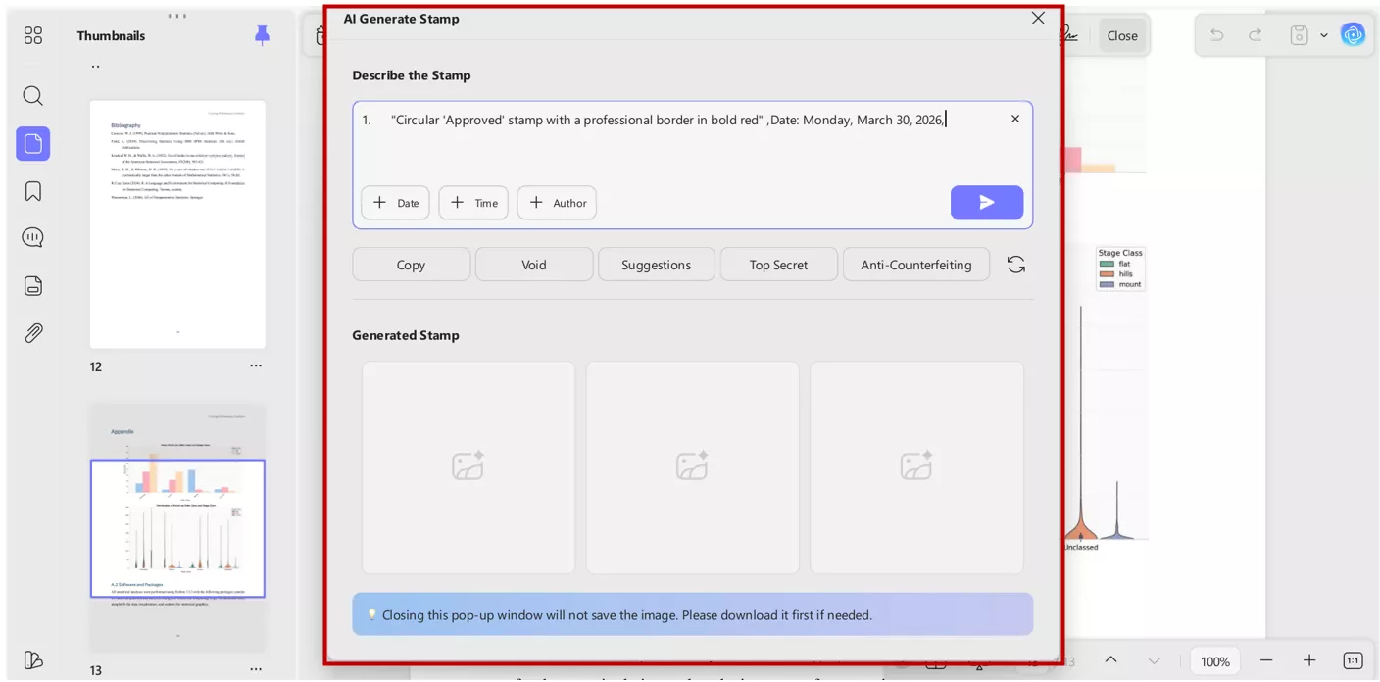Open the tools grid icon in sidebar
The height and width of the screenshot is (682, 1380).
point(33,35)
